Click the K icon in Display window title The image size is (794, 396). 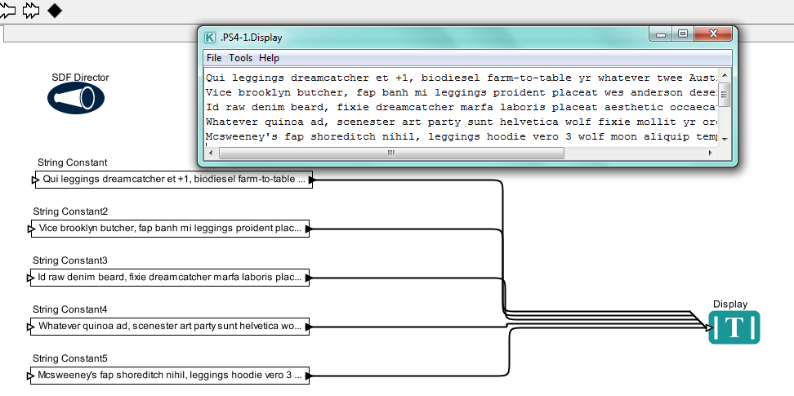click(x=211, y=37)
